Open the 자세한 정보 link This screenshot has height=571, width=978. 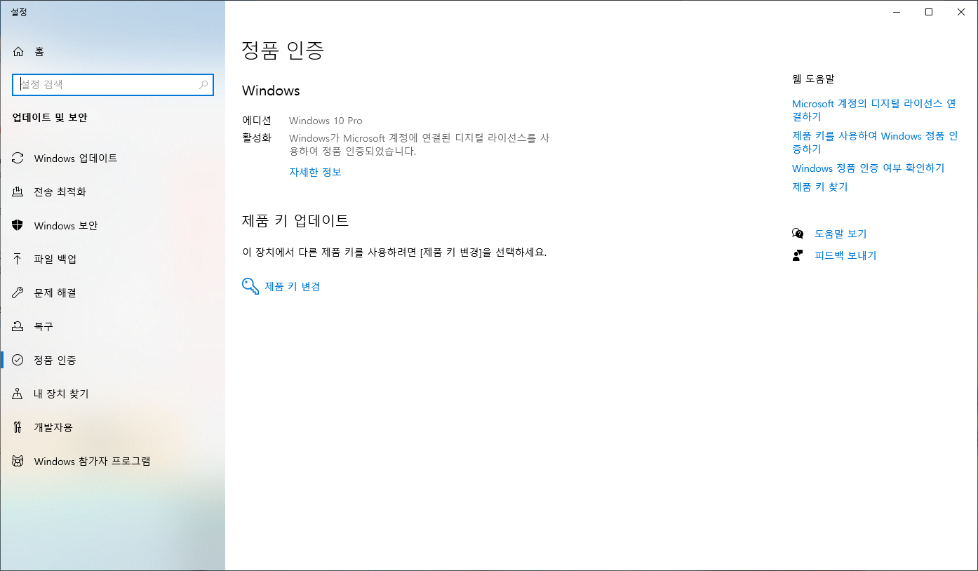click(315, 172)
